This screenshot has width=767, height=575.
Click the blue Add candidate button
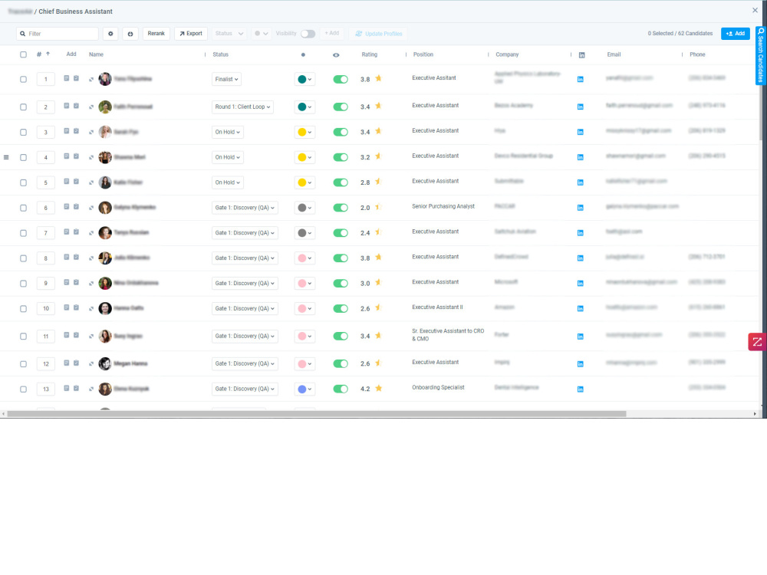coord(736,34)
